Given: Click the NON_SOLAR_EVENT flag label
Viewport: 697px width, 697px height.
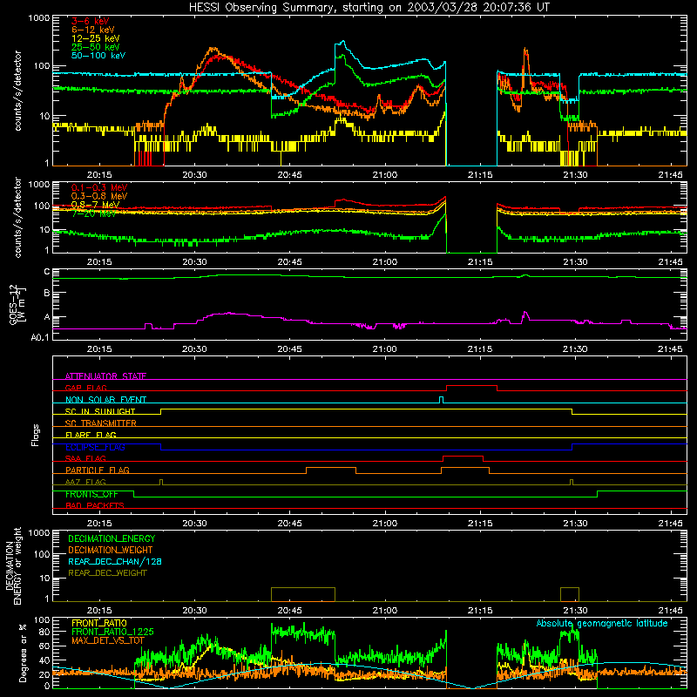Looking at the screenshot, I should 105,400.
